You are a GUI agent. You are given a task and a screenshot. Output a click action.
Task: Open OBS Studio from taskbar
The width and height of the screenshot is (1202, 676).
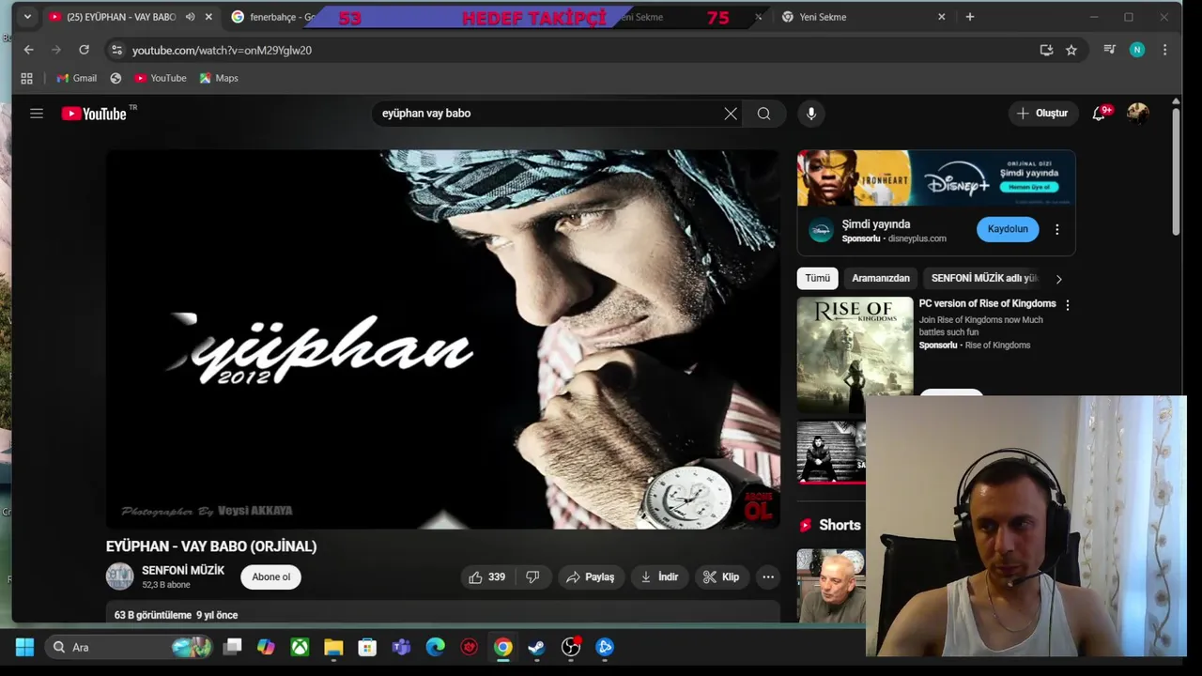[x=571, y=647]
